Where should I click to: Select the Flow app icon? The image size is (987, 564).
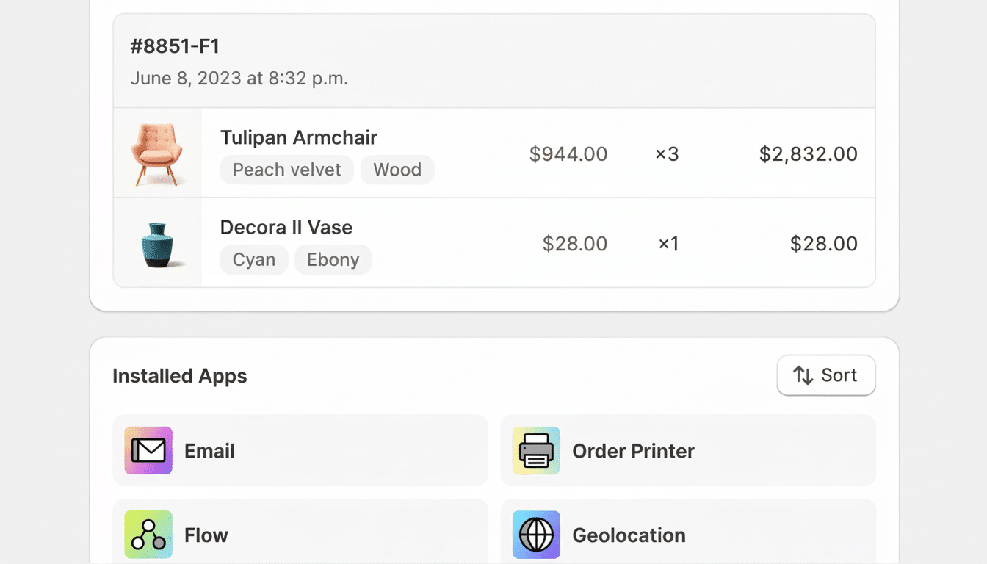[x=148, y=535]
